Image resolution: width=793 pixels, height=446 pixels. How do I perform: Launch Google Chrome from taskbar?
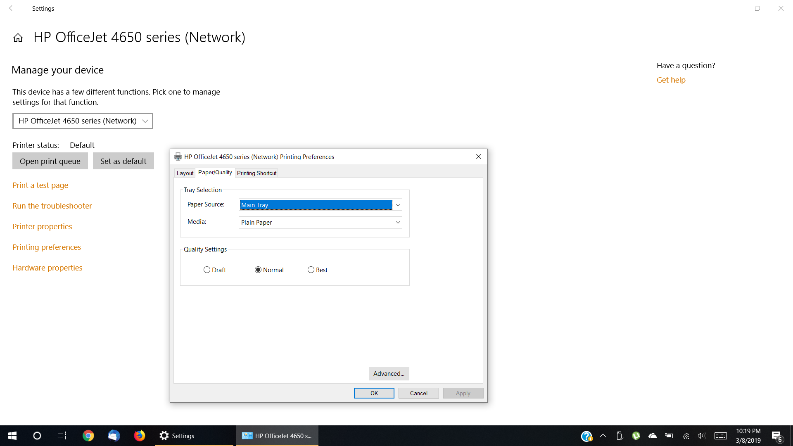(x=88, y=436)
